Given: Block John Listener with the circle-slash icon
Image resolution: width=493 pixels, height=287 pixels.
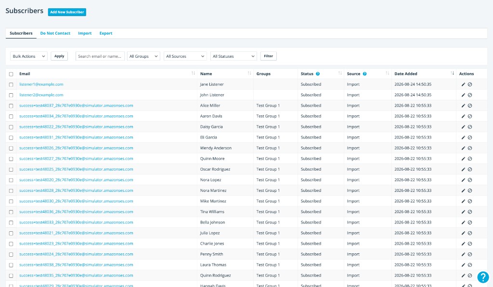Looking at the screenshot, I should pos(470,95).
